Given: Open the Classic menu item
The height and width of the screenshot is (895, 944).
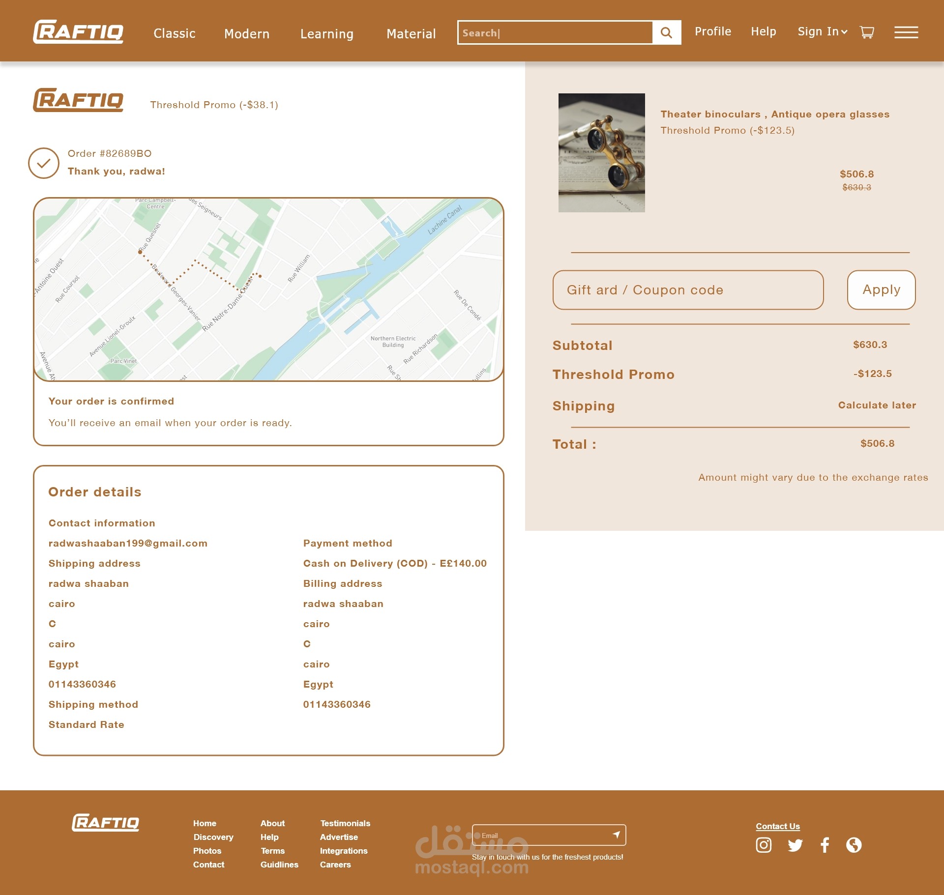Looking at the screenshot, I should 174,33.
